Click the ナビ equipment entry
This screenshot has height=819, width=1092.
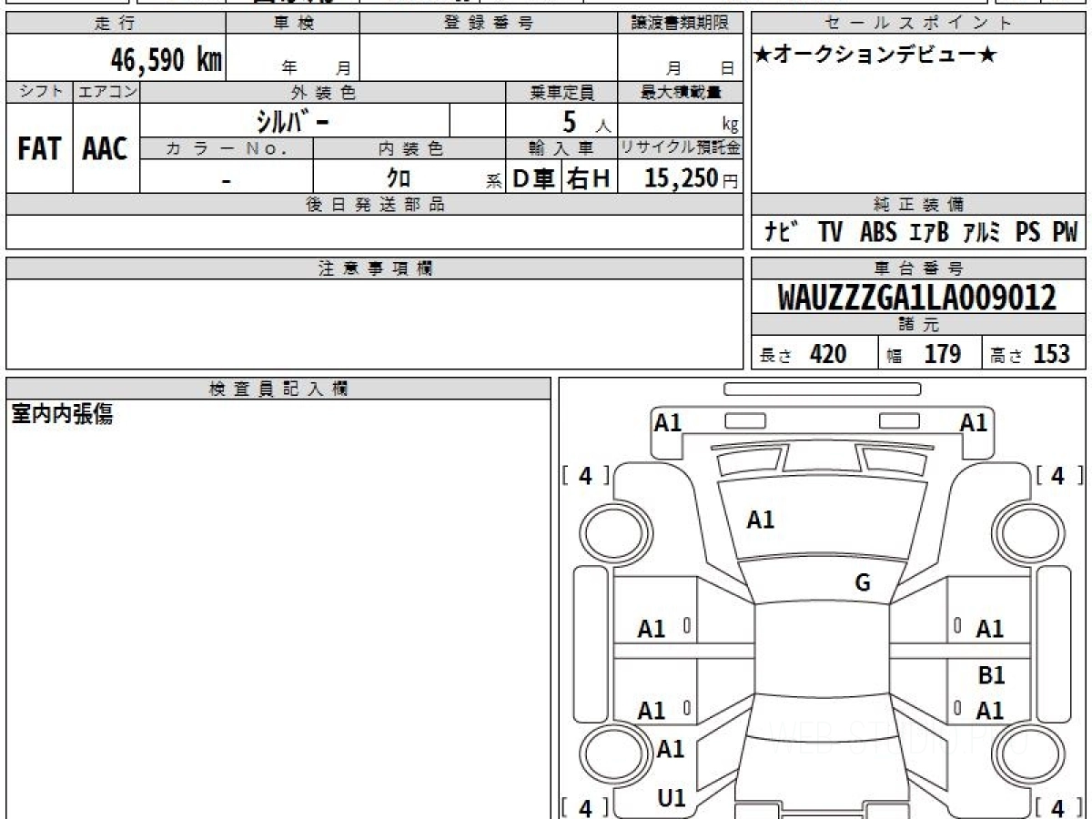click(x=780, y=232)
